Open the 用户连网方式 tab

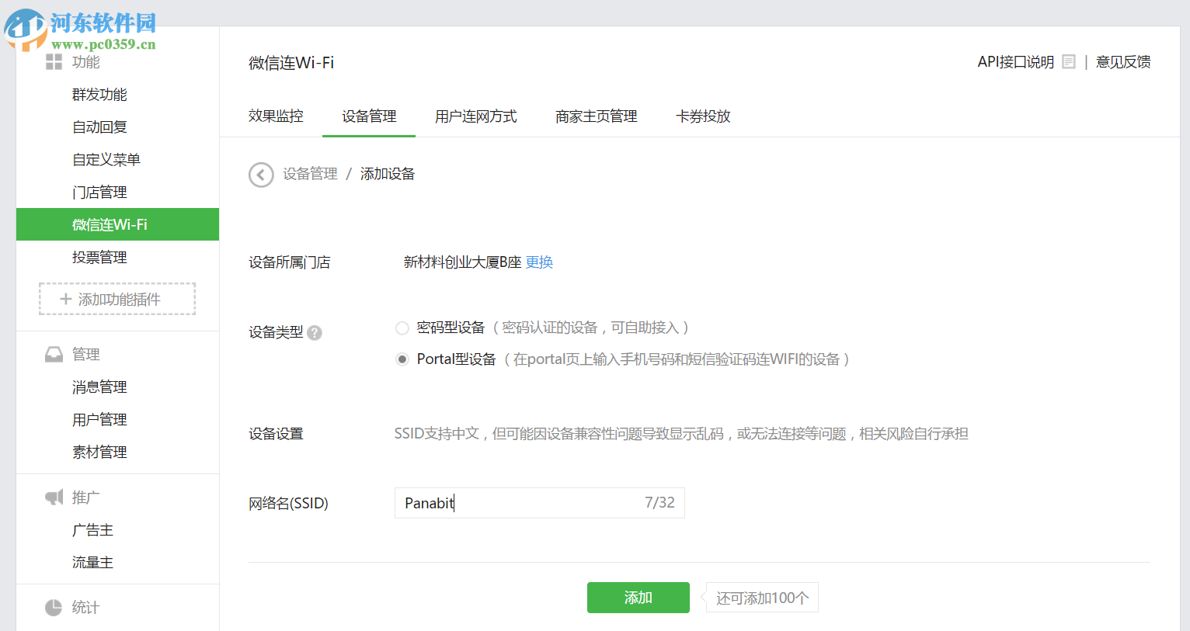(x=476, y=116)
